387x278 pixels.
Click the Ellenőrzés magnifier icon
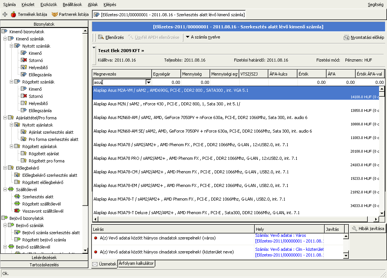click(x=101, y=37)
